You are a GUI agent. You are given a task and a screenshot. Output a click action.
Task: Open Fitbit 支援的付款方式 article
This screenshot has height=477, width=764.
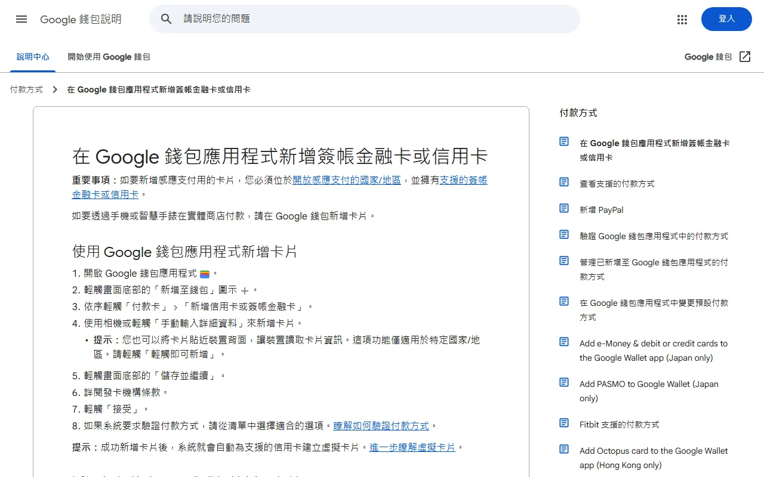click(x=620, y=425)
